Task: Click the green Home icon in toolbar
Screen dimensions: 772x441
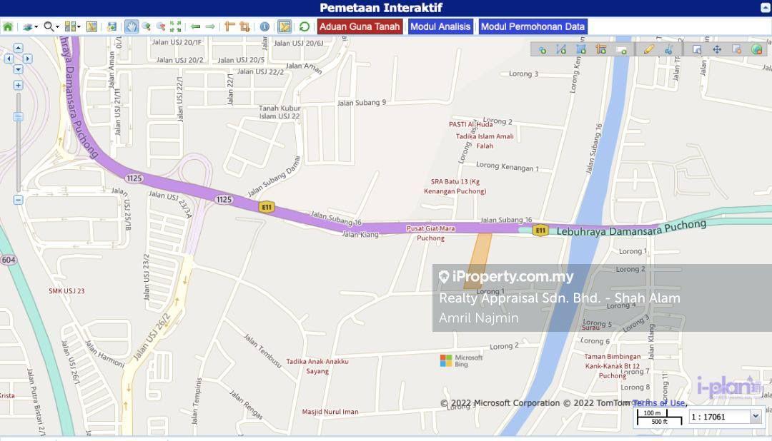Action: point(8,26)
